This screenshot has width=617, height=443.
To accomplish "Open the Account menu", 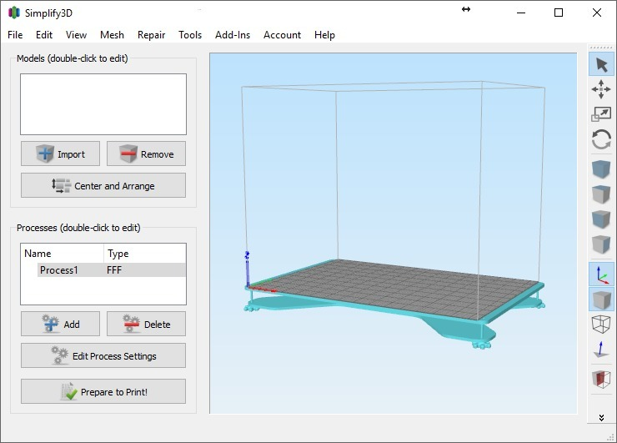I will tap(282, 35).
